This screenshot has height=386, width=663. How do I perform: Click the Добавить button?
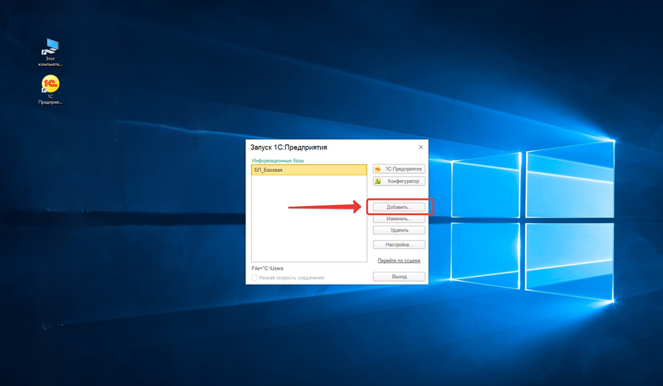coord(398,207)
